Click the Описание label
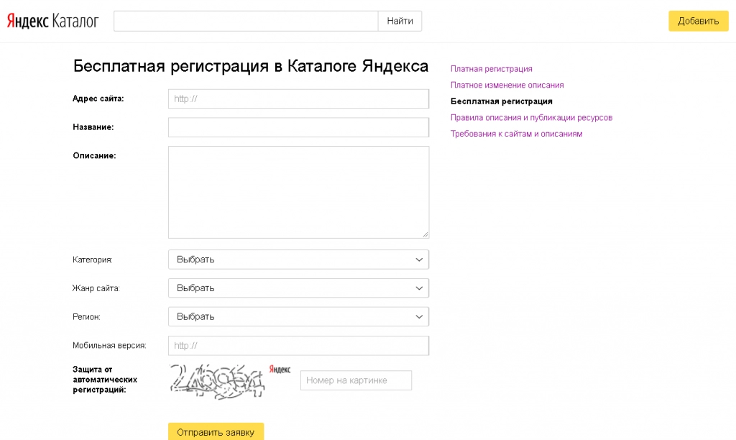 click(94, 156)
